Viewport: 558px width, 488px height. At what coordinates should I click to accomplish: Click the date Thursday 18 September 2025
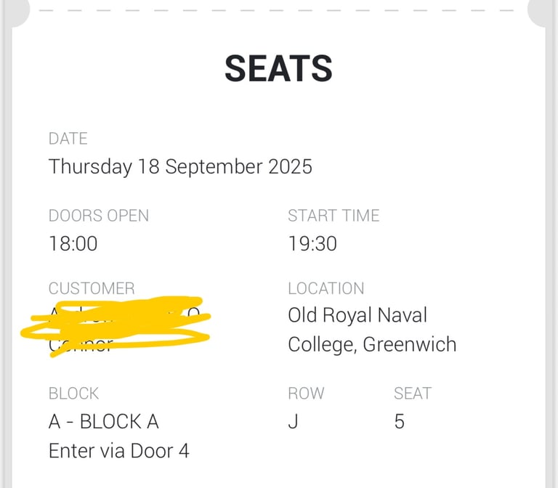point(180,166)
